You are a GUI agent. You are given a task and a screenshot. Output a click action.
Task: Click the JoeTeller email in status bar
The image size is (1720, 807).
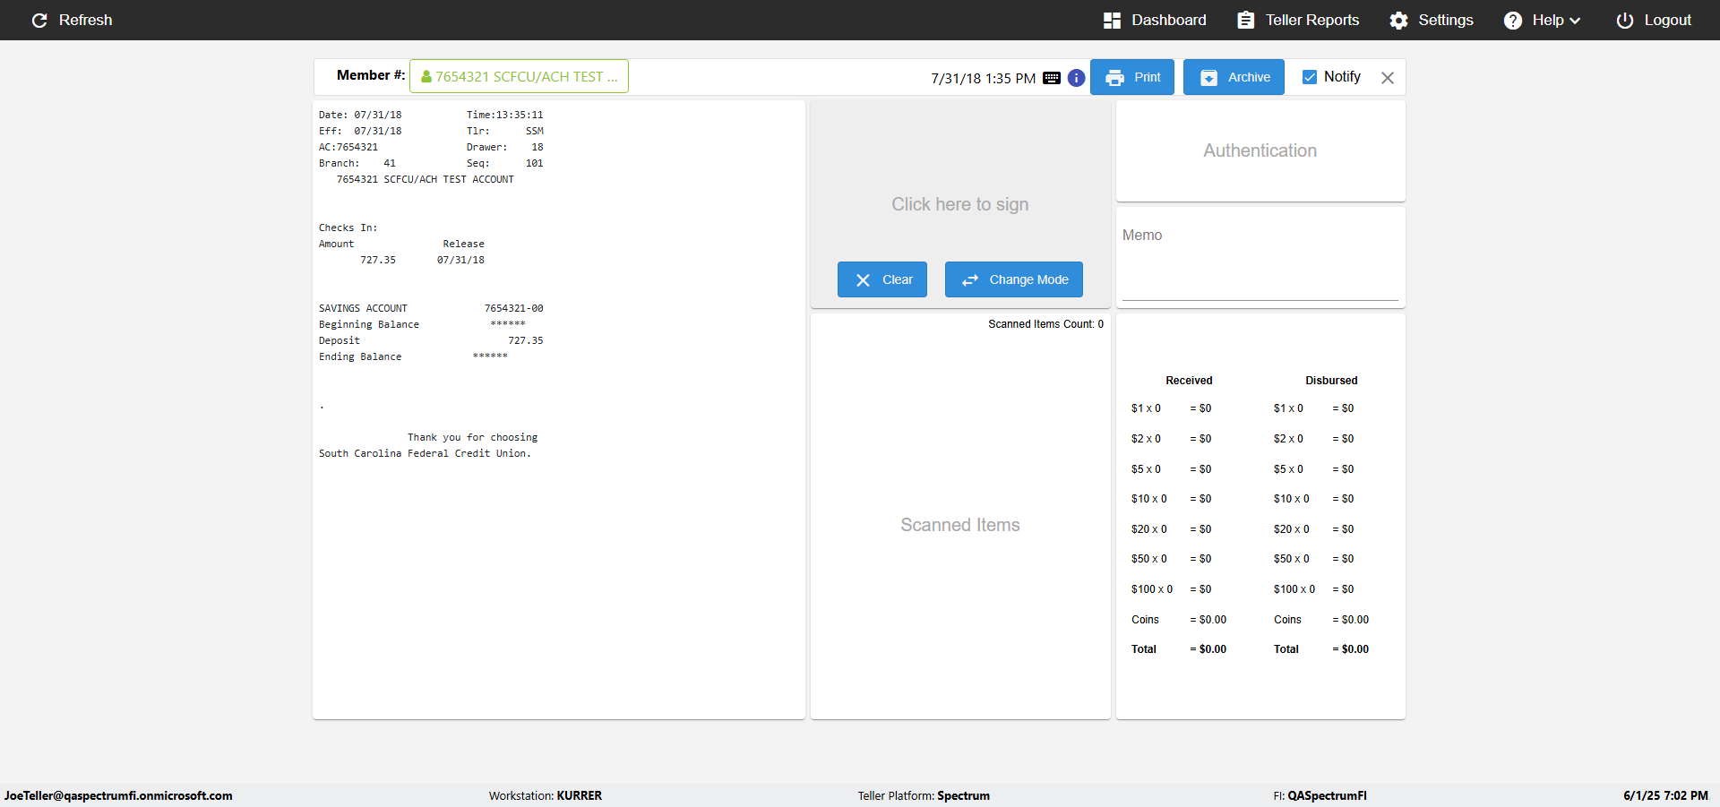click(118, 795)
